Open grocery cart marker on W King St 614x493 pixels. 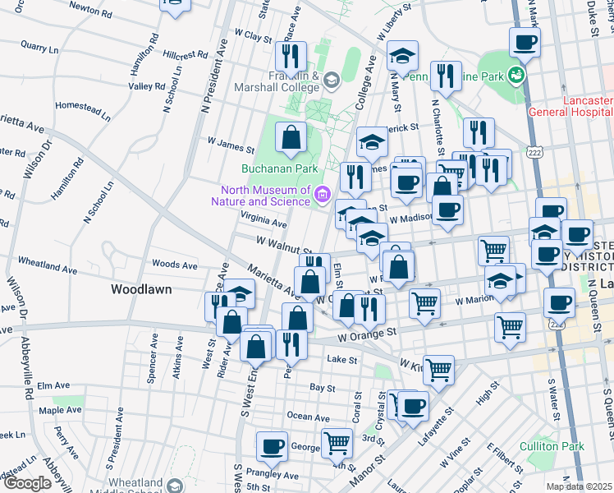[438, 371]
